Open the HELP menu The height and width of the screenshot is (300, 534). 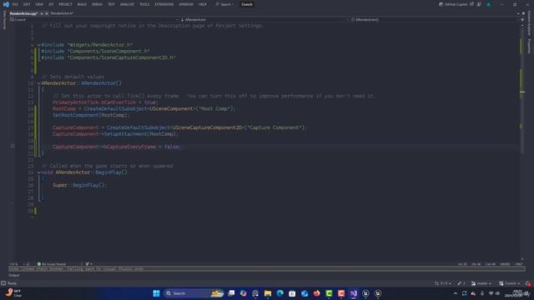coord(203,4)
